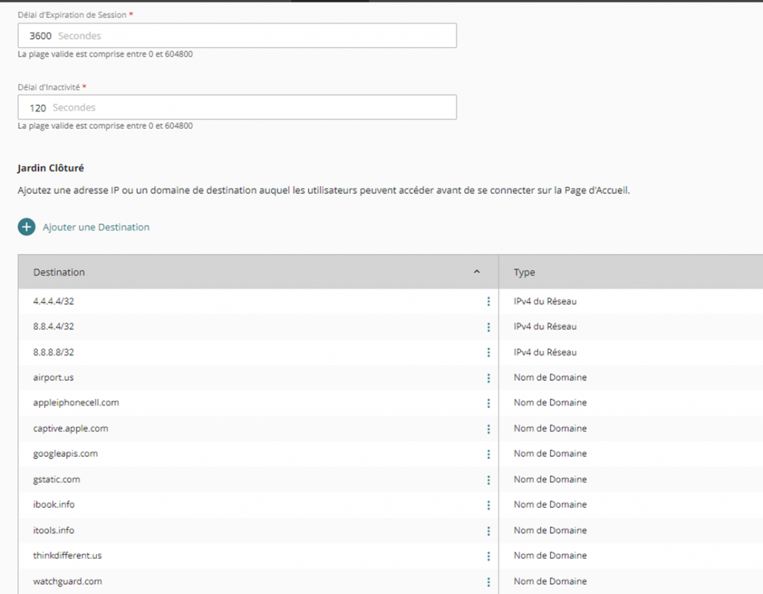Screen dimensions: 763x594
Task: Open three-dot menu for appleiphonecell.com
Action: coord(488,403)
